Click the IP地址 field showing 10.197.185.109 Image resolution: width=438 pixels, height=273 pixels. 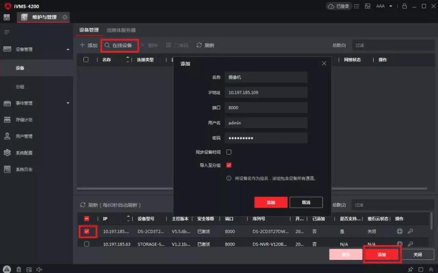point(266,93)
